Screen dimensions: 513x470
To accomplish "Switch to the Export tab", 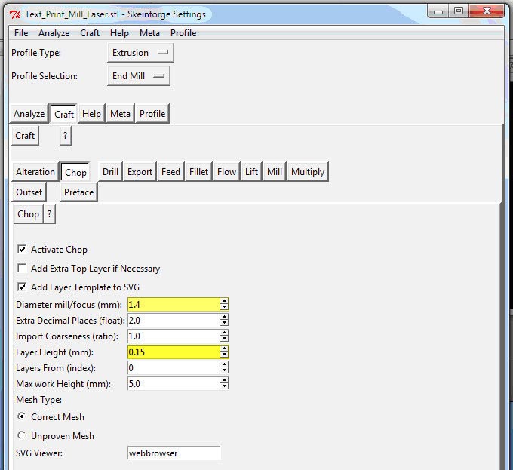I will tap(140, 172).
